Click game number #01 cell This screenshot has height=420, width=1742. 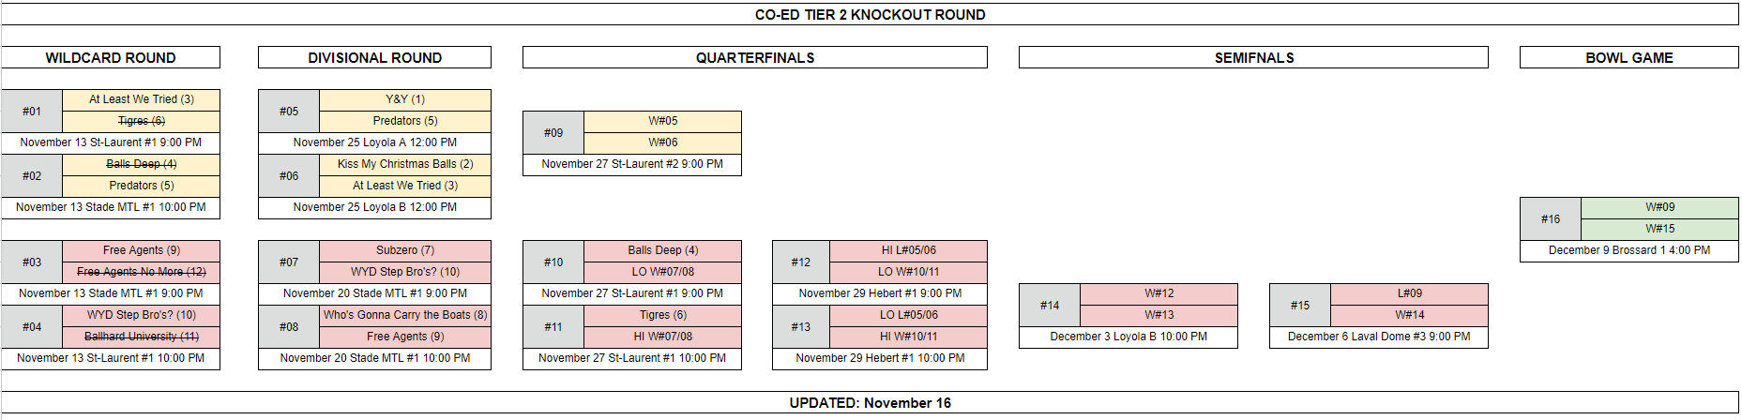click(32, 111)
